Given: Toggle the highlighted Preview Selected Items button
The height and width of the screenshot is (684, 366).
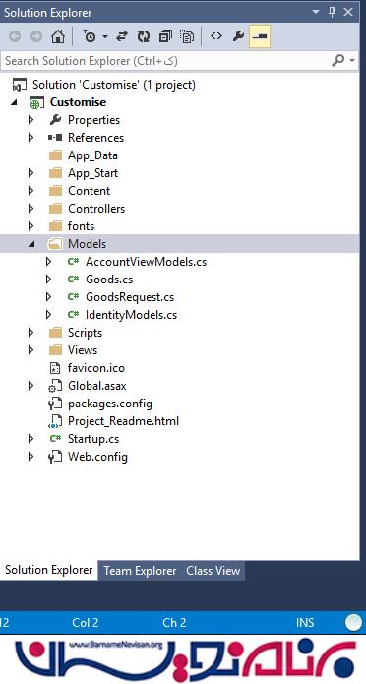Looking at the screenshot, I should click(260, 36).
